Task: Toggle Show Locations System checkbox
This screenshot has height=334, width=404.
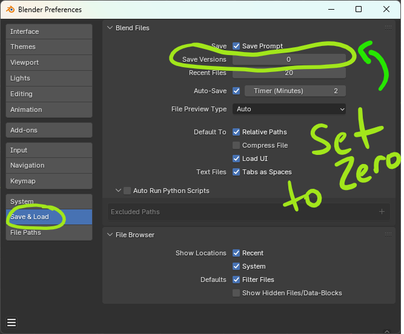Action: (x=236, y=266)
